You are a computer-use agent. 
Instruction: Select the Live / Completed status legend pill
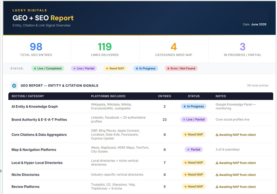coord(48,68)
